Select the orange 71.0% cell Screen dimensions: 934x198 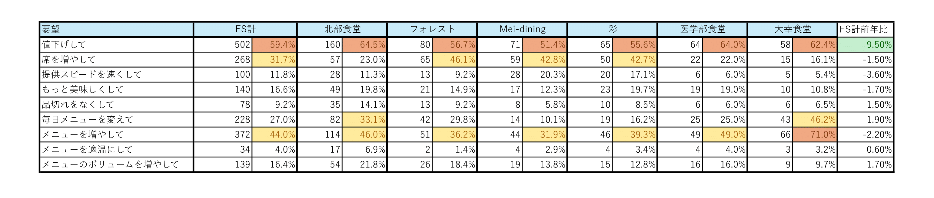tap(814, 135)
